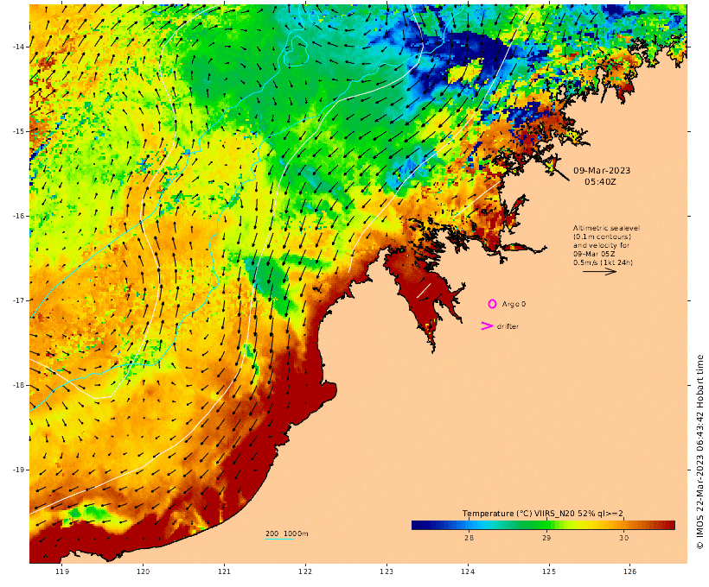Click the 'Altimetric sealevel' caption text
The height and width of the screenshot is (587, 709).
(x=606, y=228)
